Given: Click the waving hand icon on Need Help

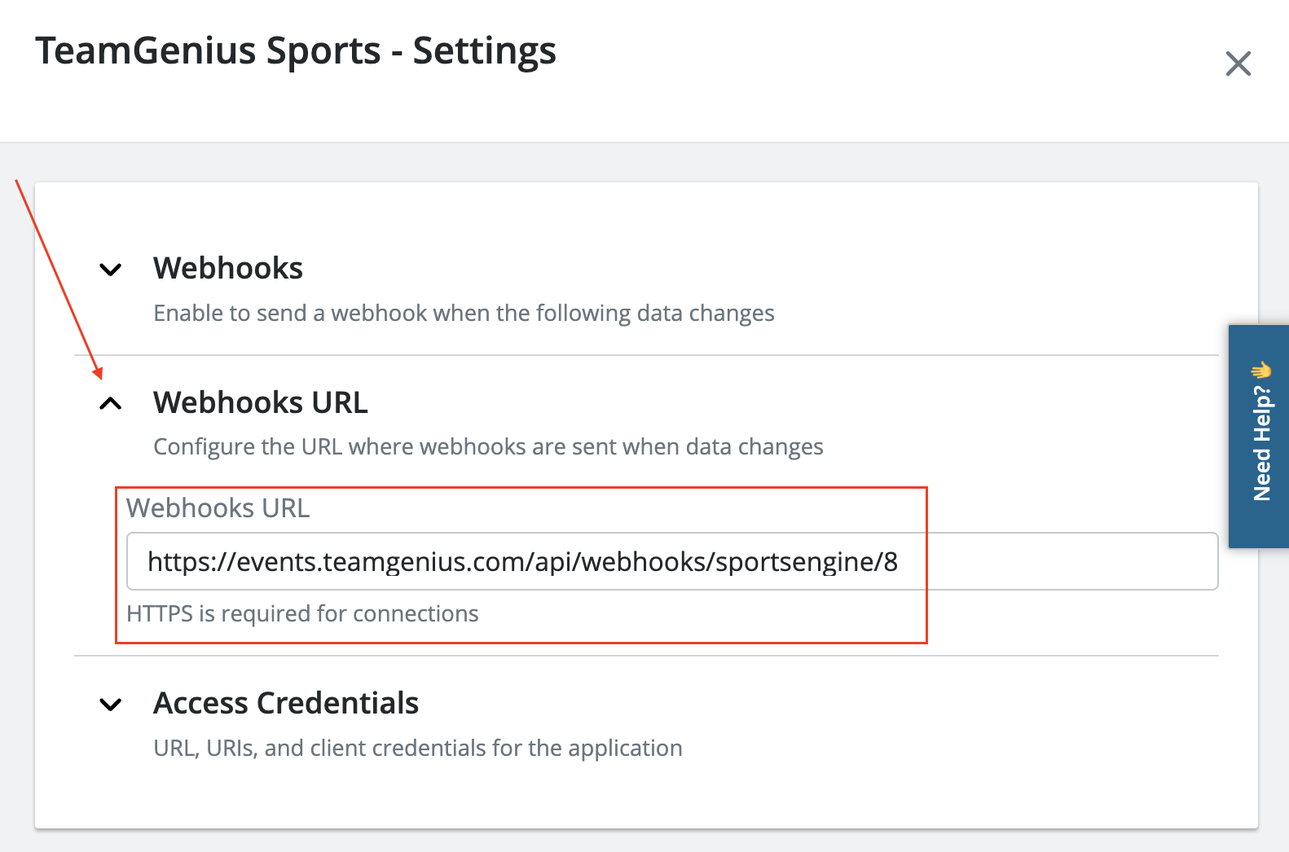Looking at the screenshot, I should pos(1261,371).
